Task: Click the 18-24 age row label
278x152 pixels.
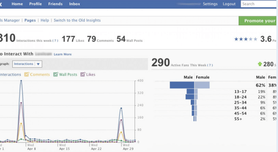Action: point(240,97)
